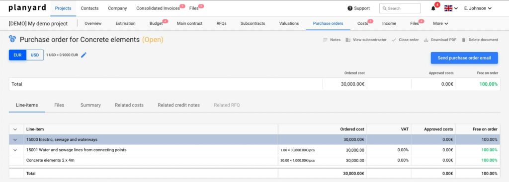The width and height of the screenshot is (509, 182).
Task: Go to the project Files tab
Action: click(415, 23)
